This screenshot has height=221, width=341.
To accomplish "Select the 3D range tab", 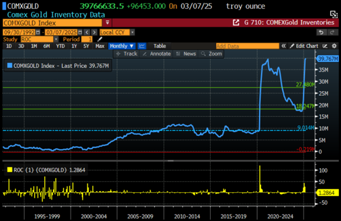I will 21,46.
